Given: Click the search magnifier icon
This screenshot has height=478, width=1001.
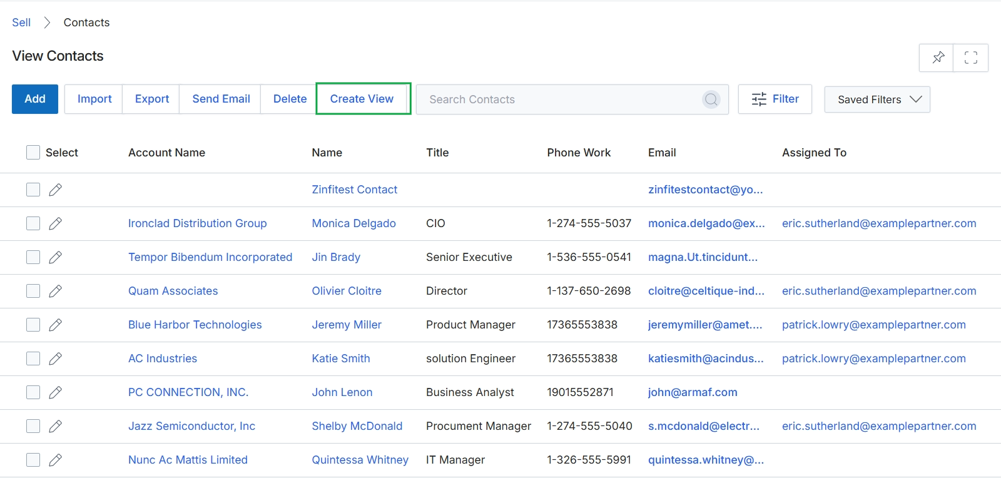Looking at the screenshot, I should [x=711, y=99].
